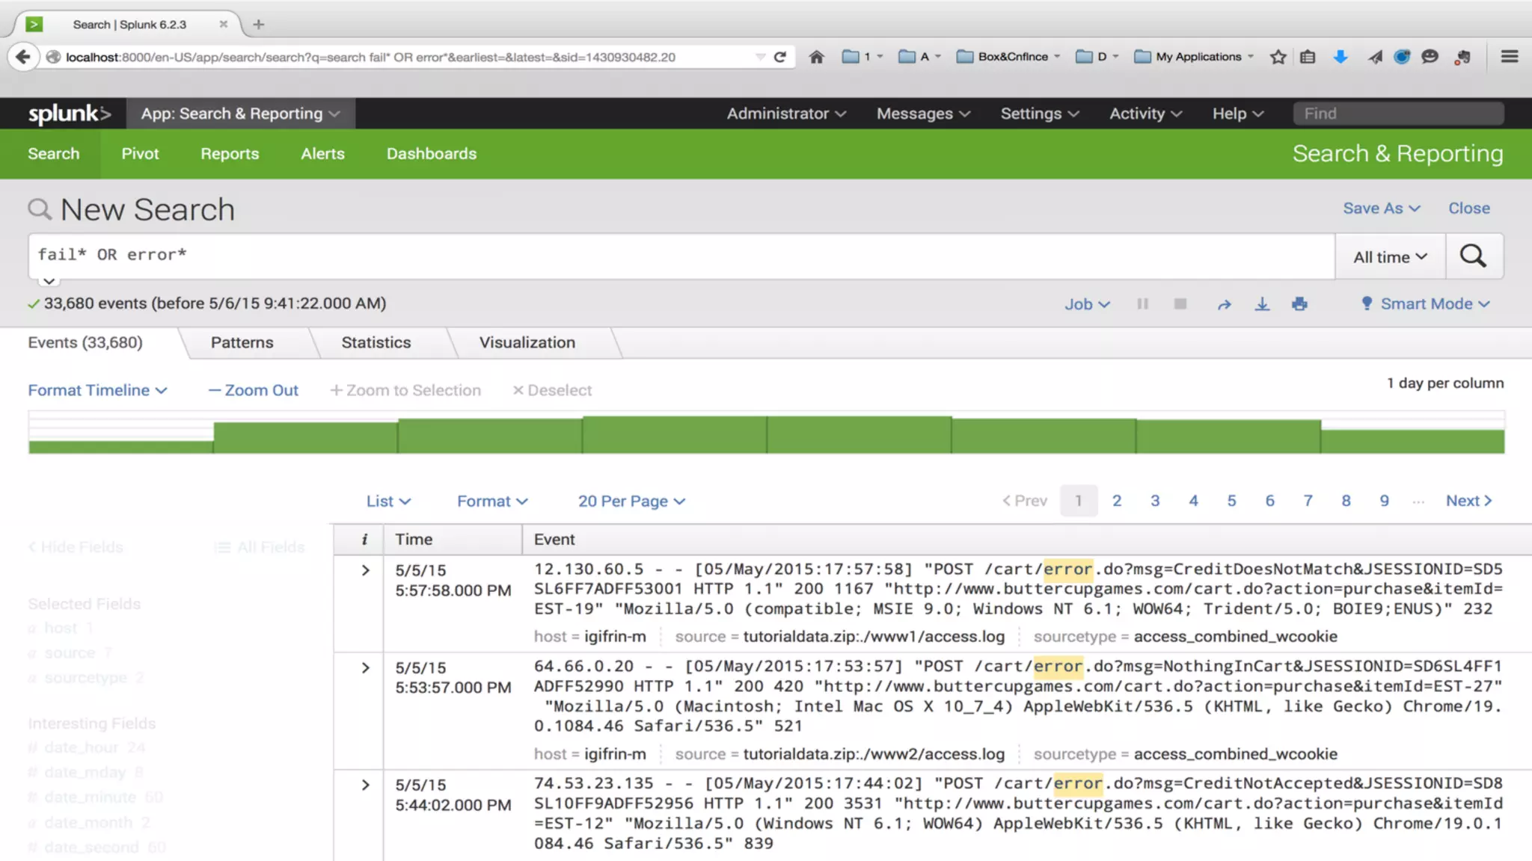Open the My Applications bookmarks folder
Viewport: 1532px width, 861px height.
tap(1193, 57)
